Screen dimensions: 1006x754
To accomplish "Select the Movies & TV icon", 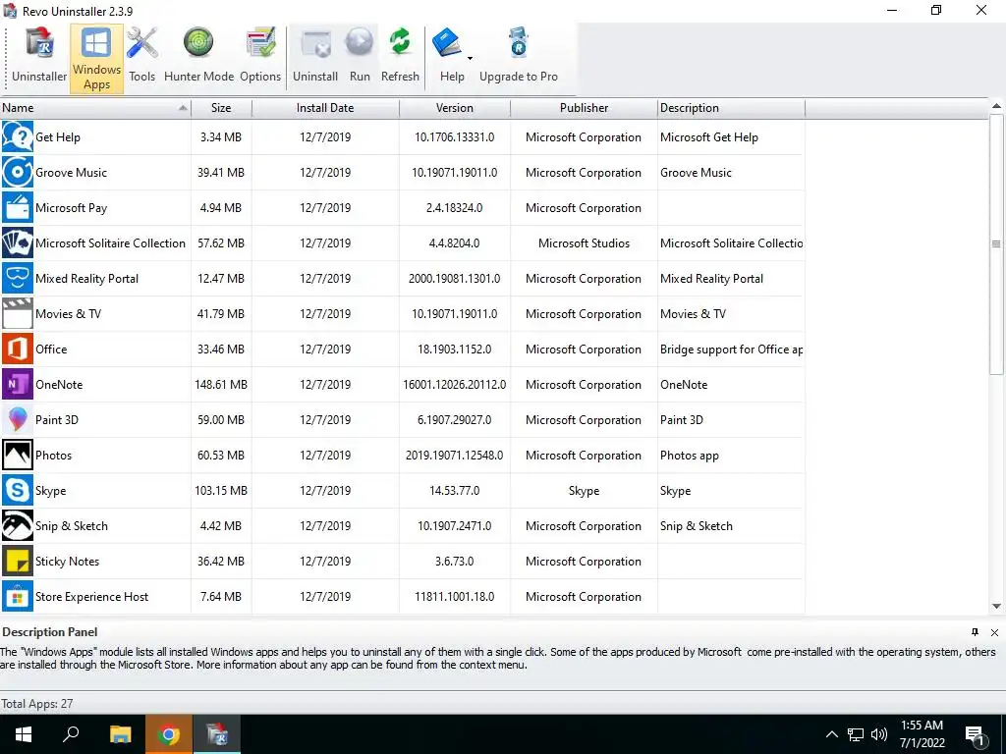I will [18, 313].
